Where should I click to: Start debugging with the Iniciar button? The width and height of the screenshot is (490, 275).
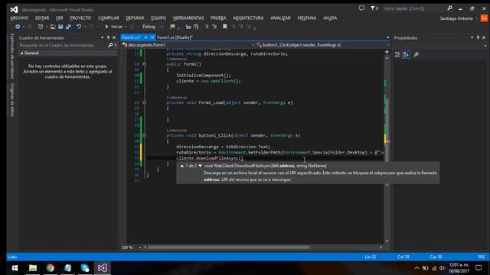coord(114,27)
